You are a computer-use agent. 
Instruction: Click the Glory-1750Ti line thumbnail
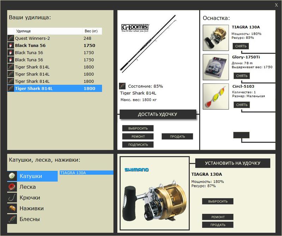pyautogui.click(x=216, y=67)
